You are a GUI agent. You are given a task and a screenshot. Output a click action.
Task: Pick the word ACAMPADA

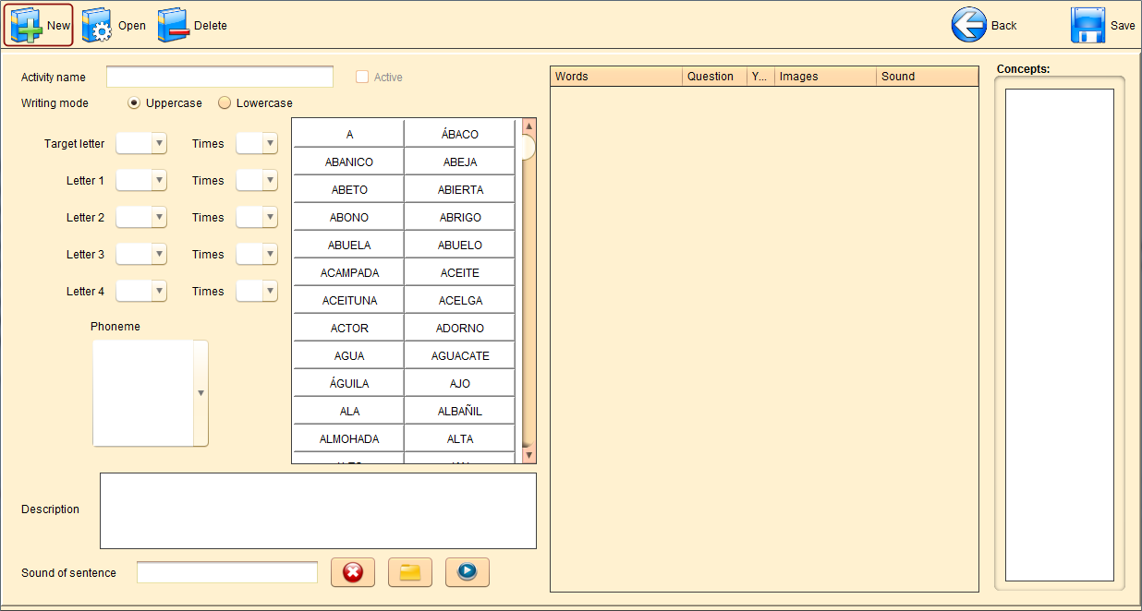point(349,272)
